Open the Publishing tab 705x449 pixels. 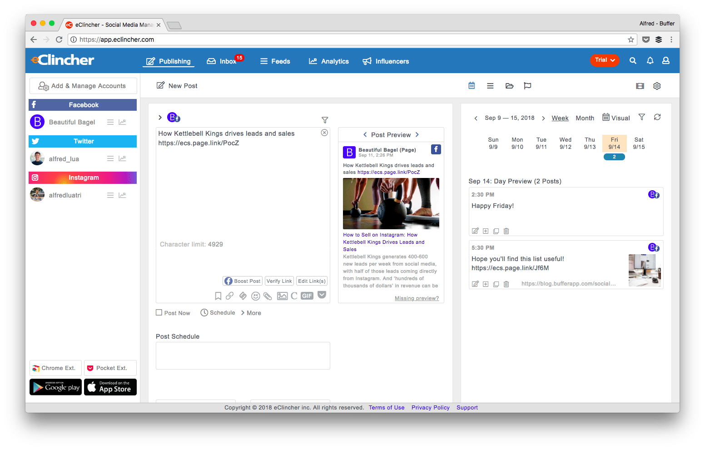[169, 61]
